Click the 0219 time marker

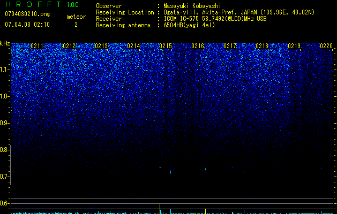(294, 46)
